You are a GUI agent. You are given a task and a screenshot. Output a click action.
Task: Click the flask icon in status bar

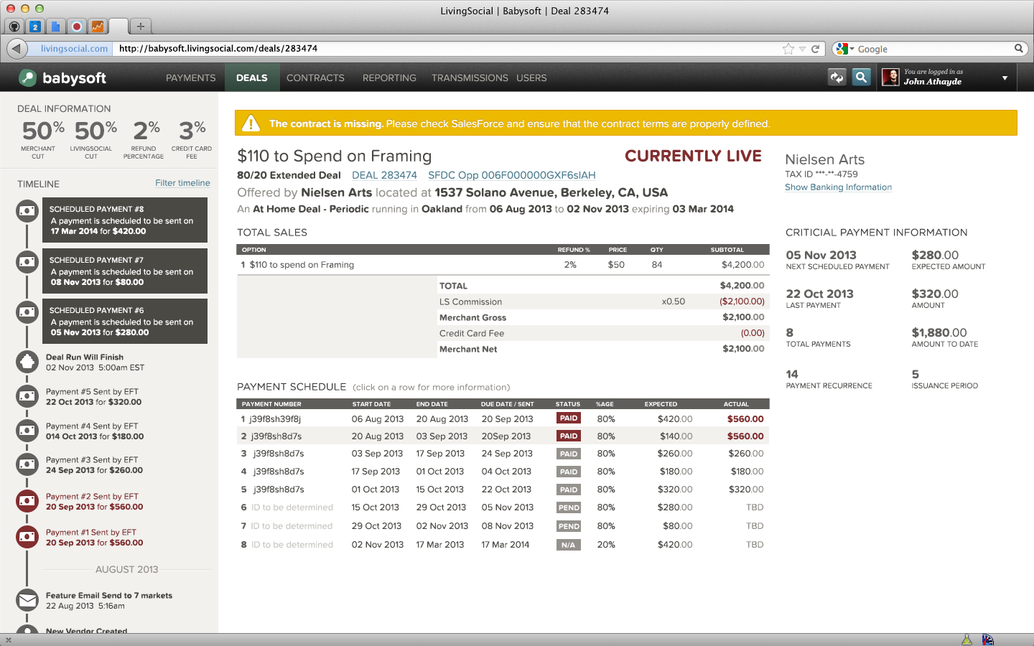967,640
